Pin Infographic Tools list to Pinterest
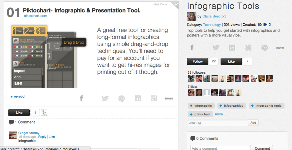 264,48
